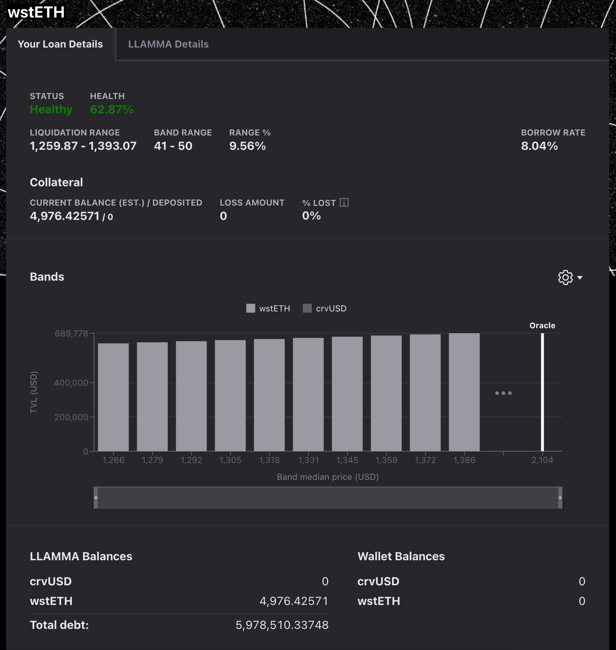Expand the dropdown arrow next to settings gear
This screenshot has height=650, width=616.
pyautogui.click(x=580, y=277)
